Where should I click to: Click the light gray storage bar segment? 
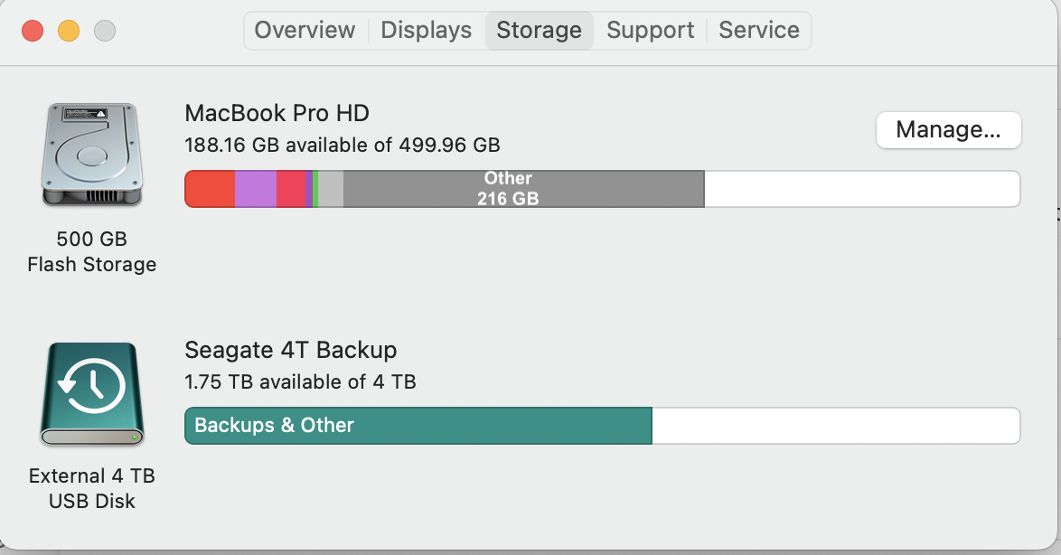(331, 189)
